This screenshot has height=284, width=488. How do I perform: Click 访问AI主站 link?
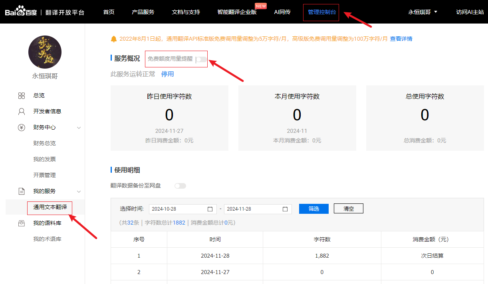[470, 12]
